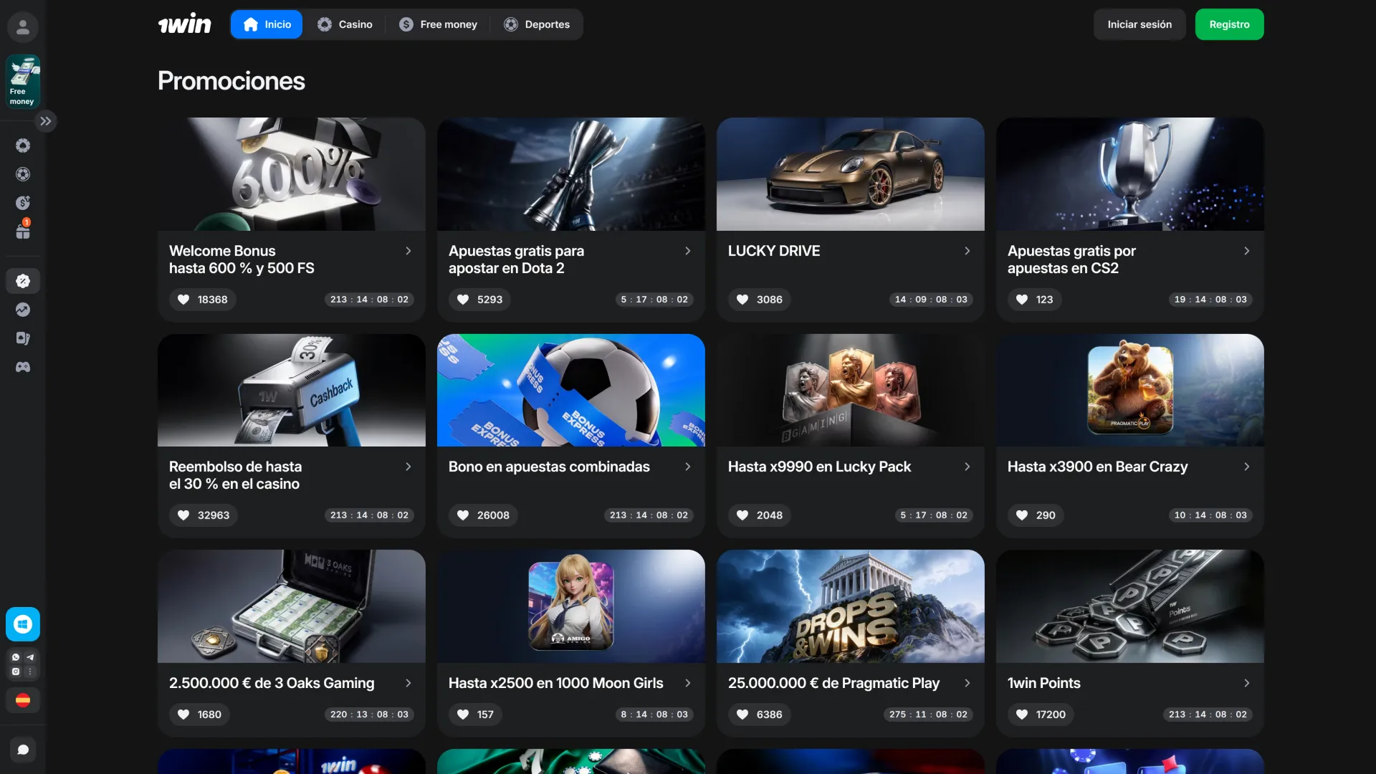
Task: Select the percent promotions icon in sidebar
Action: (x=23, y=281)
